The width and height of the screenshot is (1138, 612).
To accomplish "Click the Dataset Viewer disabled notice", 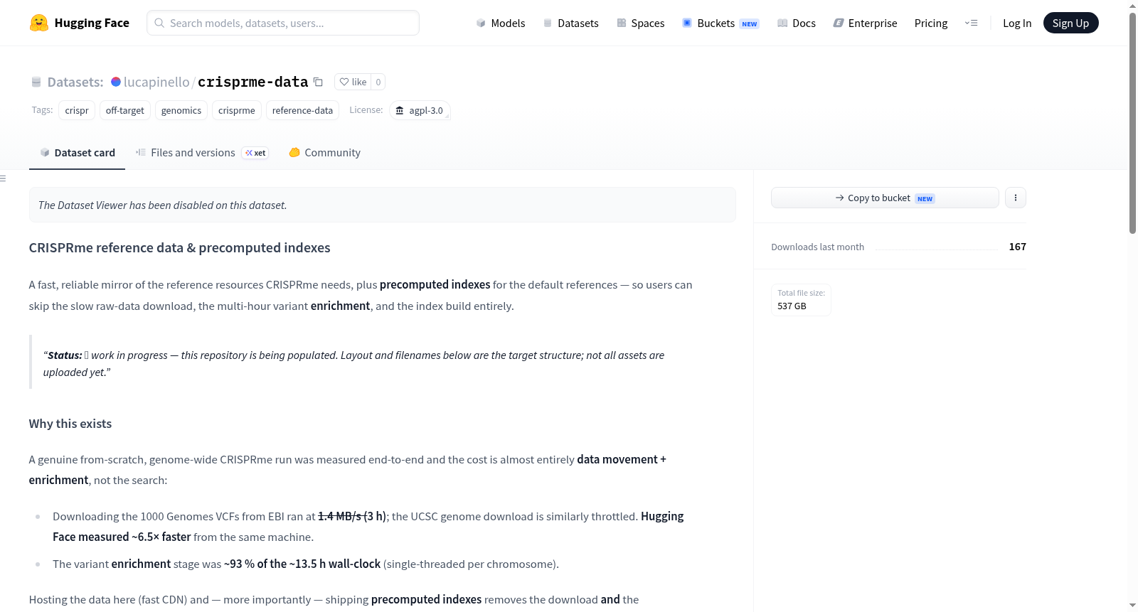I will tap(383, 205).
